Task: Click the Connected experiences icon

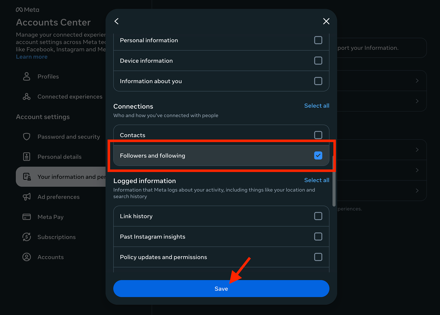Action: [27, 97]
